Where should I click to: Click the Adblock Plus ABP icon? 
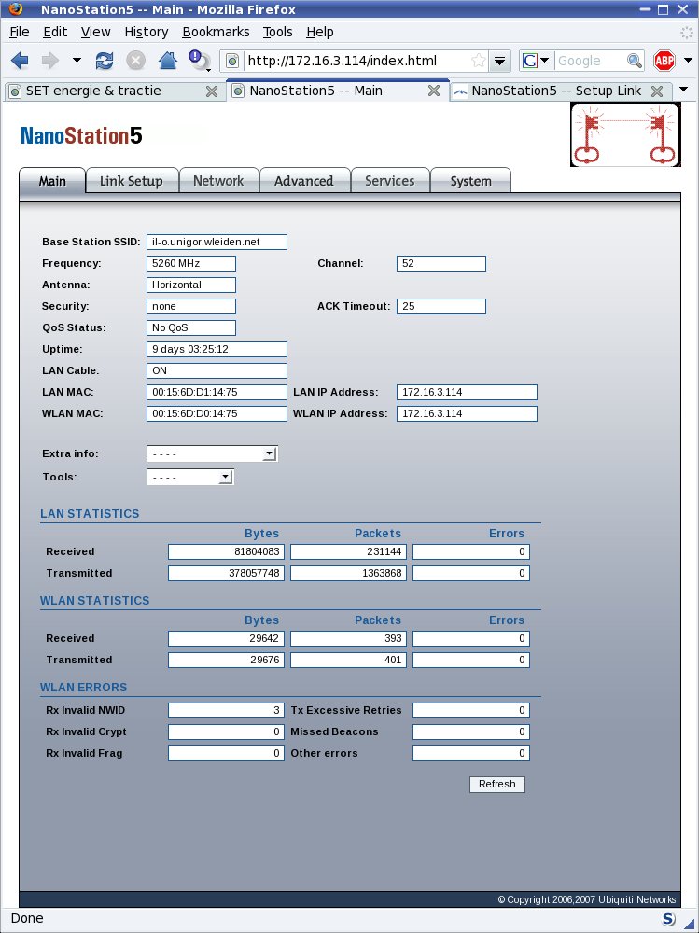(664, 61)
